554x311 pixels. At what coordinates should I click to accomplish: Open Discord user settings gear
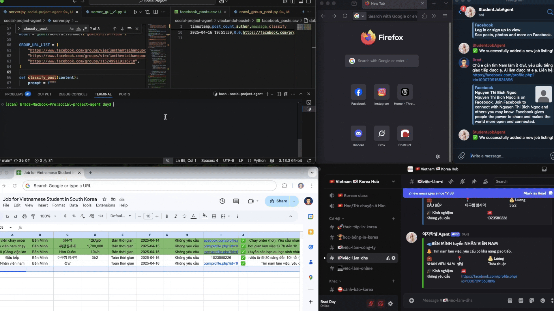coord(390,304)
